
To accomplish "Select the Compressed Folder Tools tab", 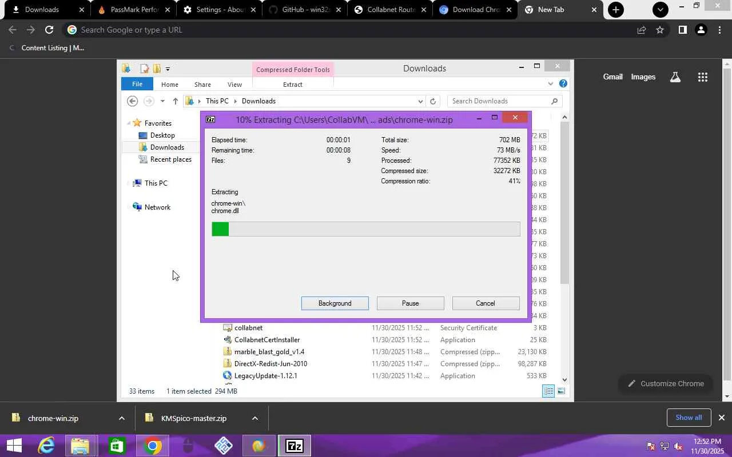I will (293, 70).
